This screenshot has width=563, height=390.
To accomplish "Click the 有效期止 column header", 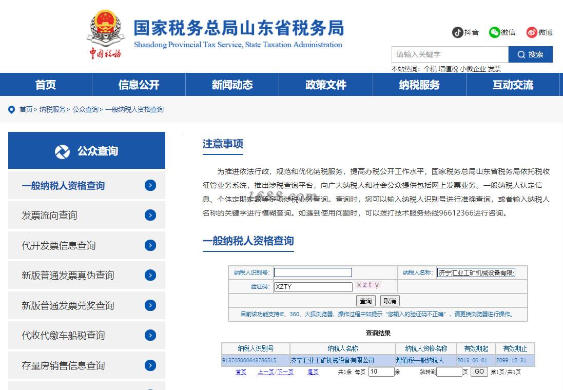I will (x=515, y=349).
